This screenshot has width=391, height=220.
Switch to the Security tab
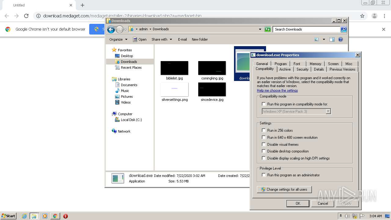click(x=302, y=69)
